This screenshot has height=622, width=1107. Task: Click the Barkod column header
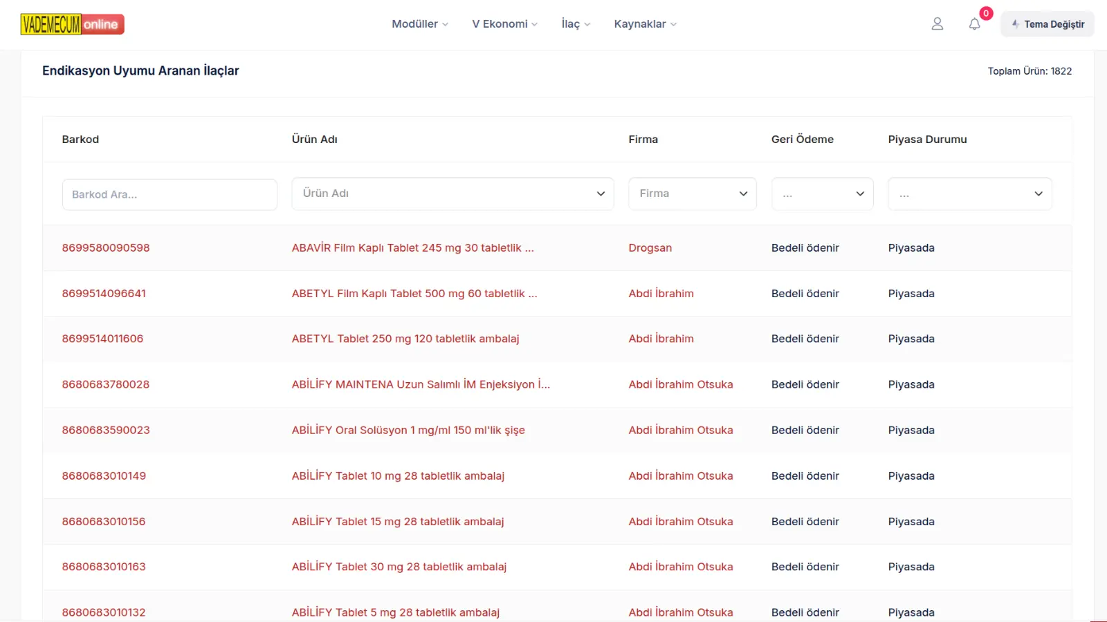[80, 140]
